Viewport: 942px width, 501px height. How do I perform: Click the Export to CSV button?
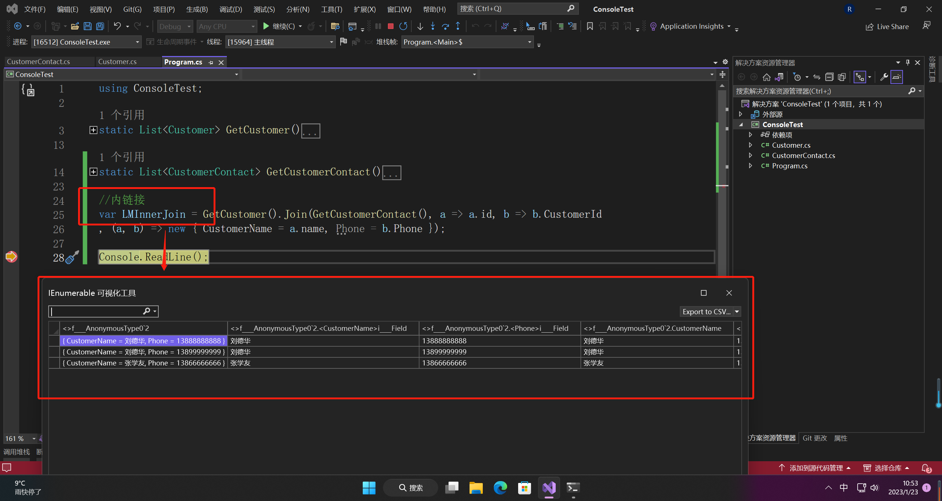tap(706, 312)
